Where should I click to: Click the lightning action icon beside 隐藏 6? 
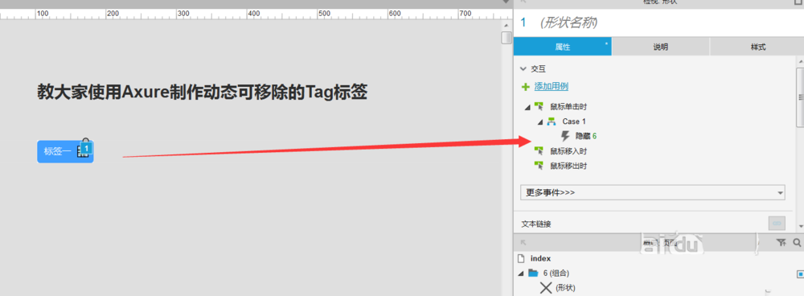pyautogui.click(x=565, y=136)
